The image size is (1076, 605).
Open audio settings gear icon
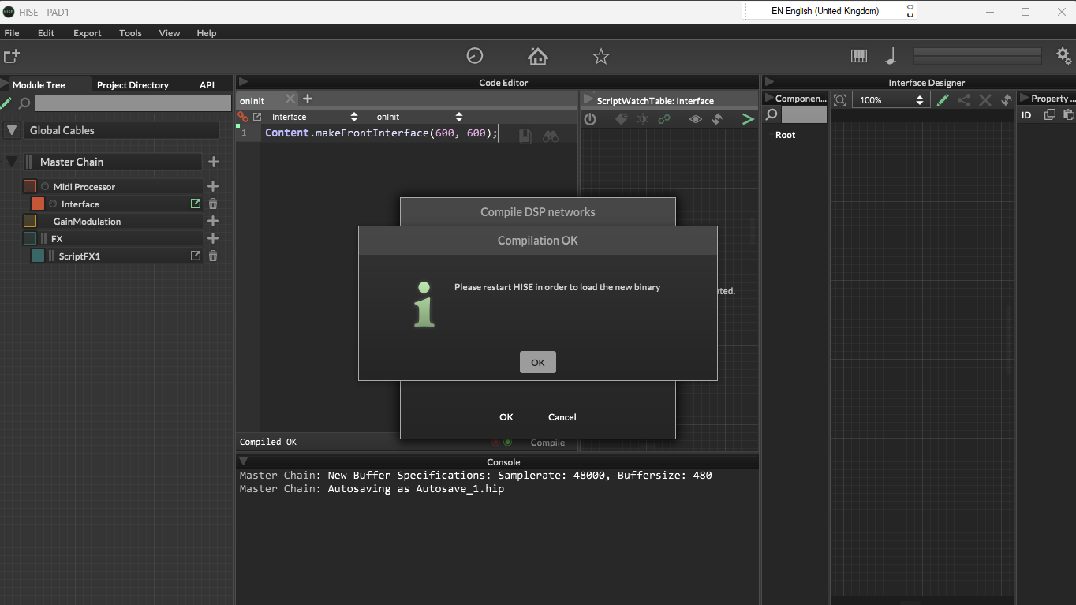click(1063, 56)
